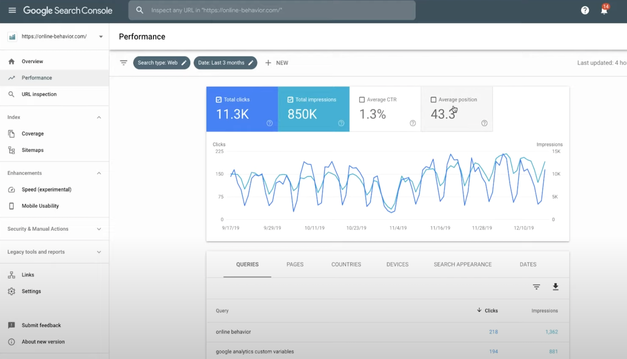The image size is (627, 359).
Task: Click the Sitemaps tree icon
Action: 11,150
